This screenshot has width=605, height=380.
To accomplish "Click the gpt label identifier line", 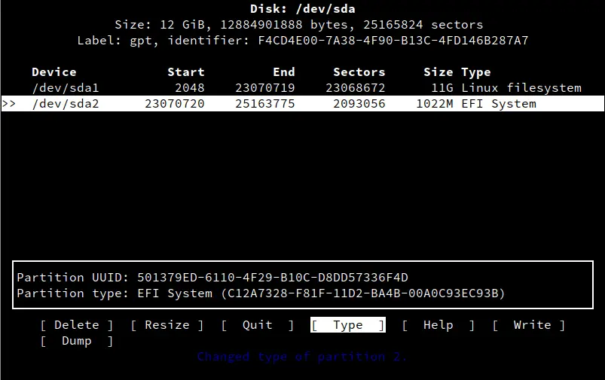I will (x=303, y=41).
